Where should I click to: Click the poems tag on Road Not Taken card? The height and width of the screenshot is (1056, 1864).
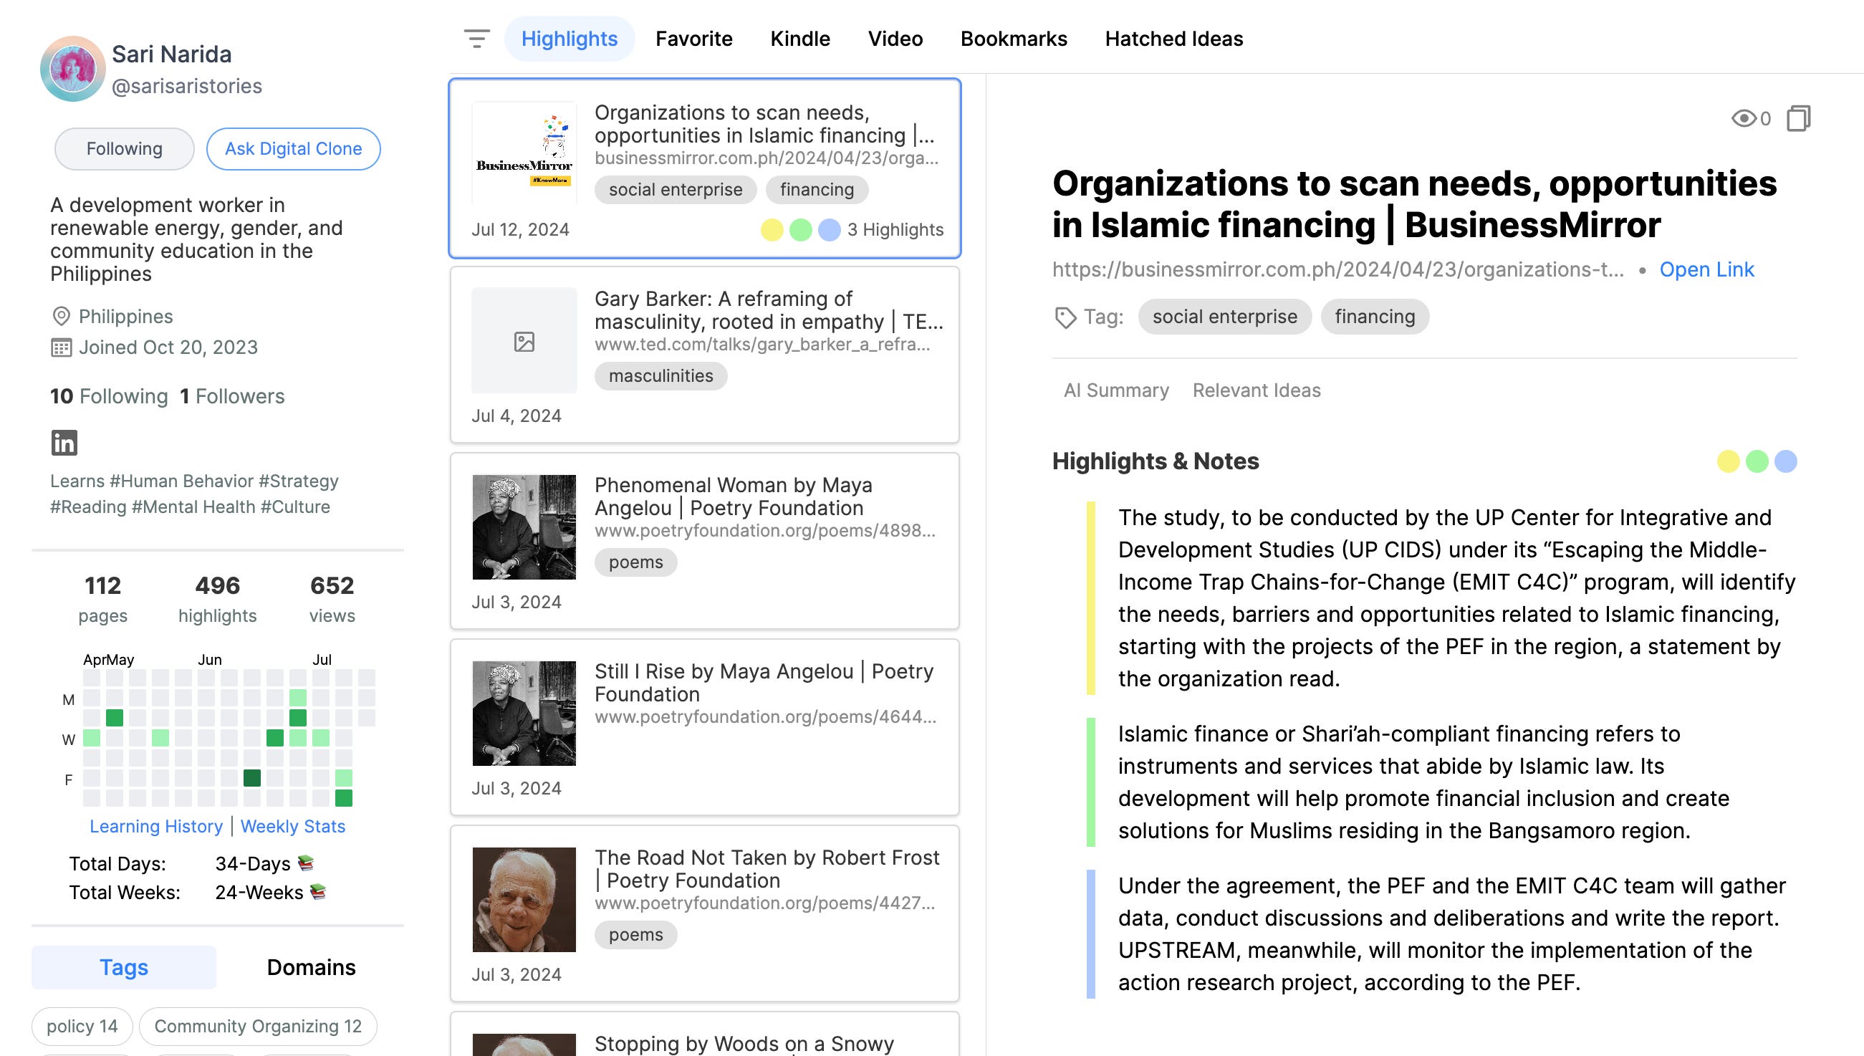click(x=636, y=935)
